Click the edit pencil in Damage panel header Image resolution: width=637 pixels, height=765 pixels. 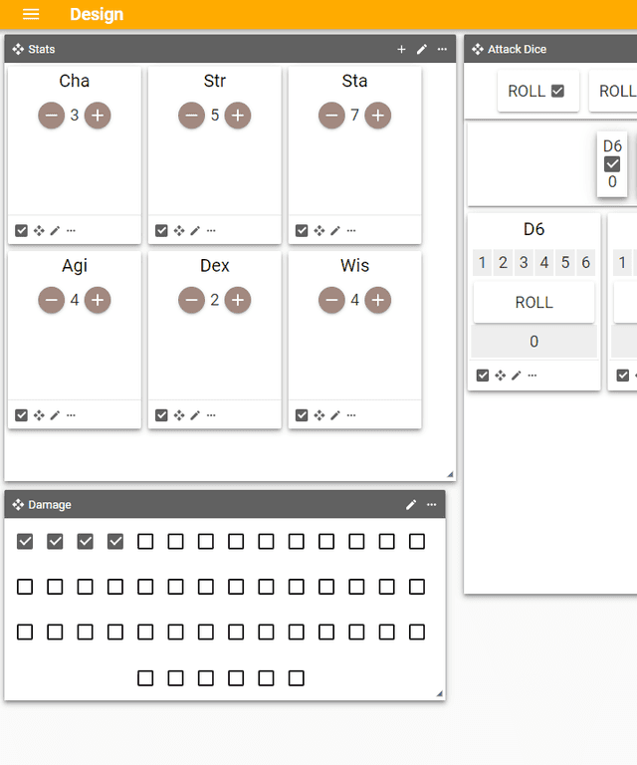[411, 505]
